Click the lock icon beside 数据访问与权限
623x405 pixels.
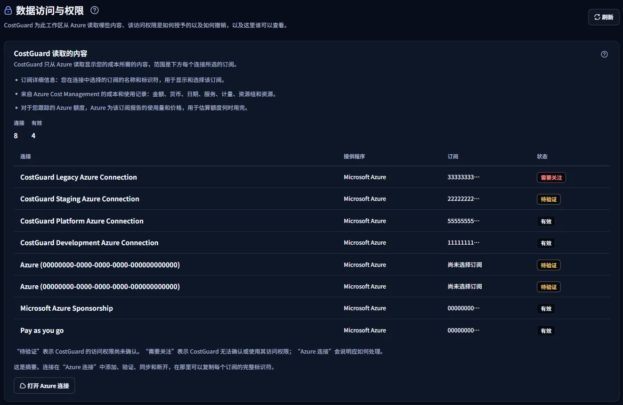(8, 10)
